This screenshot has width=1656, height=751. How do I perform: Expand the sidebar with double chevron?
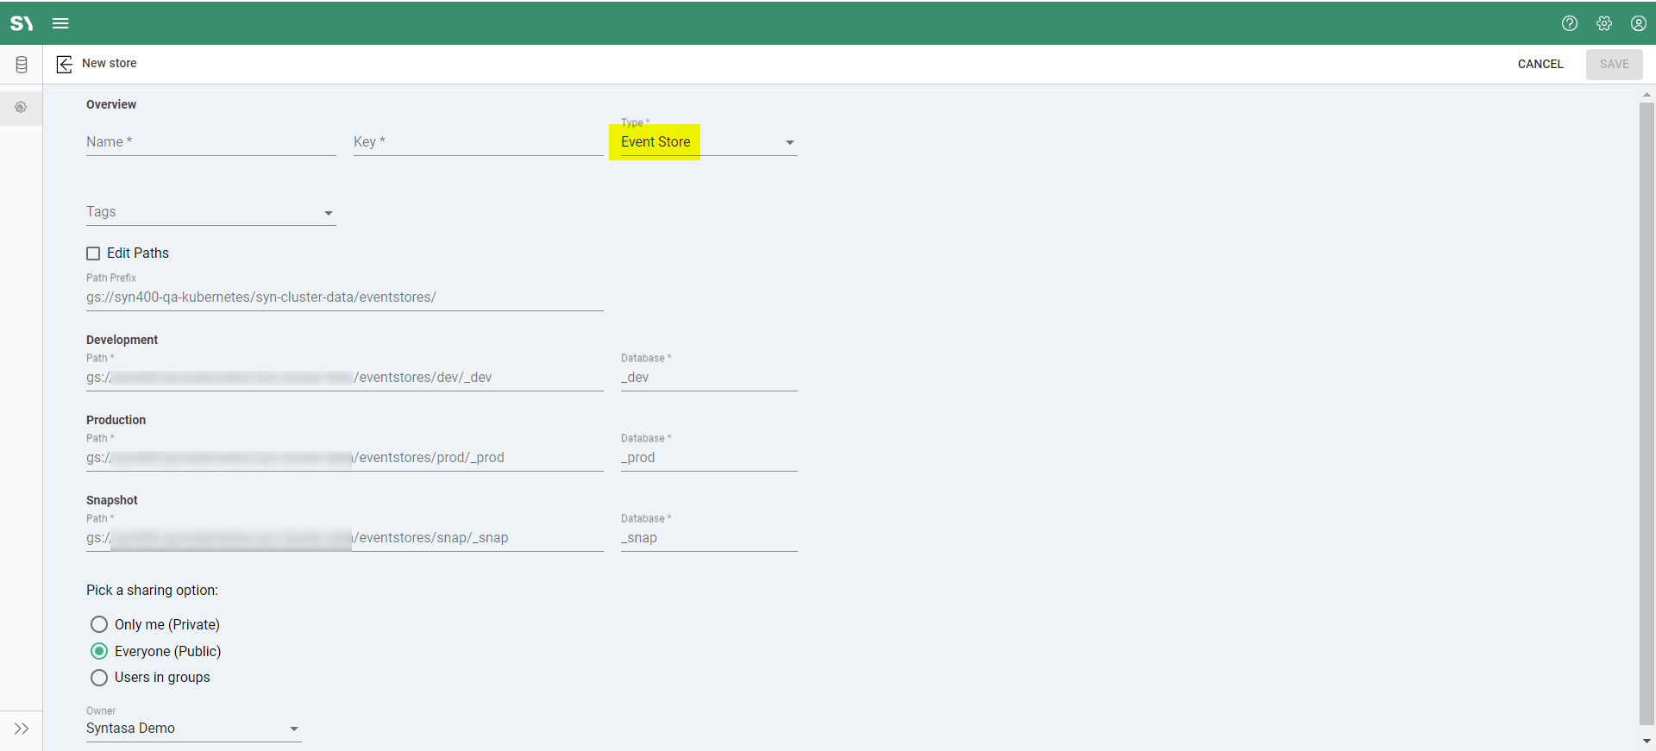[x=22, y=729]
